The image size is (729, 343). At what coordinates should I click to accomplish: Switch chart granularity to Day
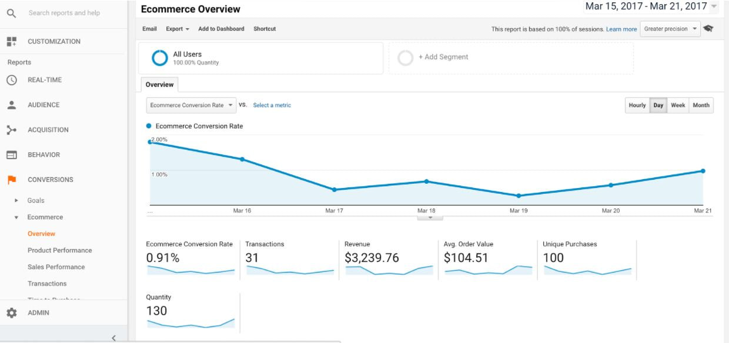658,105
